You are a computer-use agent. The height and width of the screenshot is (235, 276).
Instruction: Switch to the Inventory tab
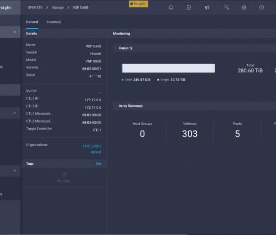coord(54,22)
